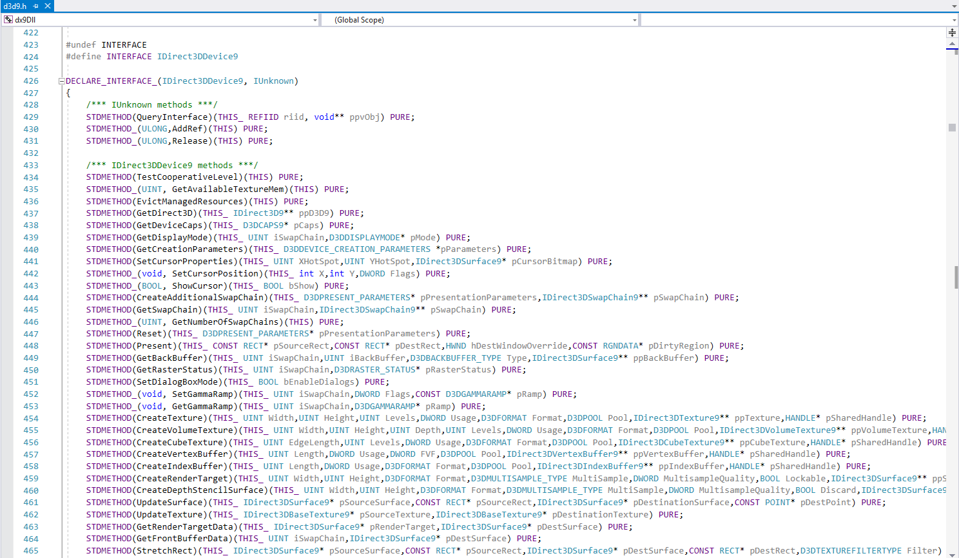Click the CreateVertexBuffer method name
This screenshot has height=558, width=959.
click(182, 454)
